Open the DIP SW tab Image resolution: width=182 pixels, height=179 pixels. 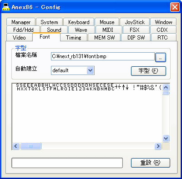(136, 37)
